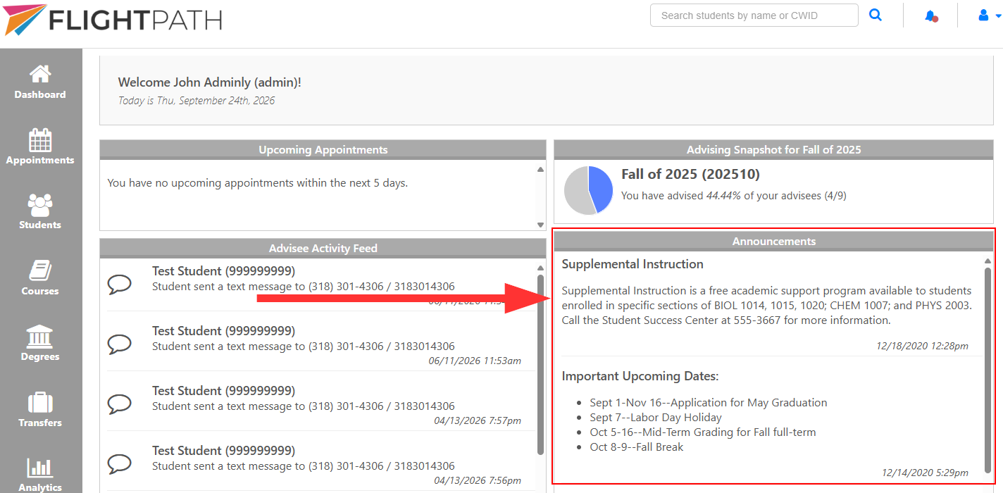Click 'Oct 8-9--Fall Break' list item
Image resolution: width=1003 pixels, height=493 pixels.
637,447
